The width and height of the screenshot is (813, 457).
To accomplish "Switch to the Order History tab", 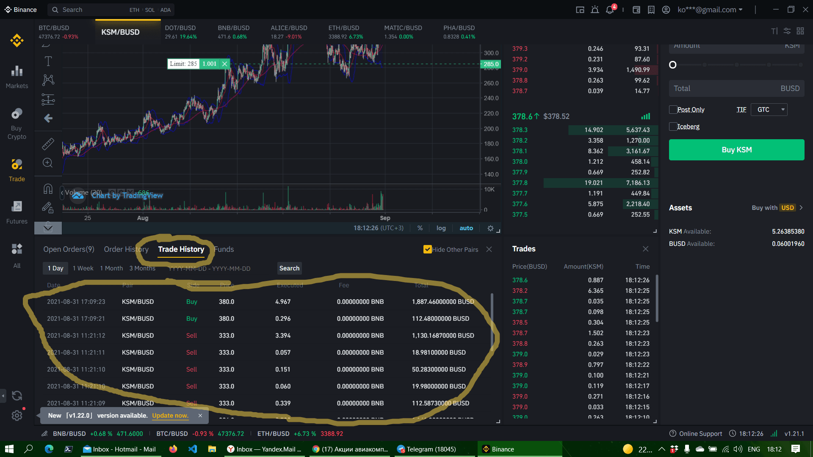I will pyautogui.click(x=126, y=249).
